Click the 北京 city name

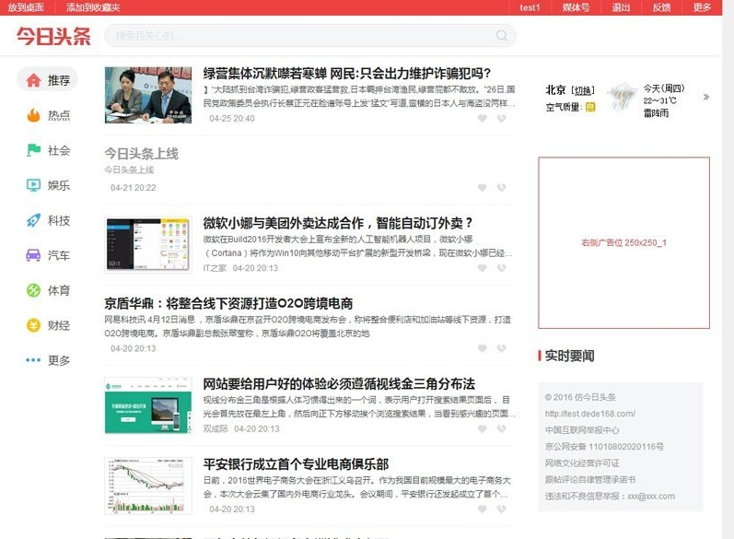[x=555, y=90]
